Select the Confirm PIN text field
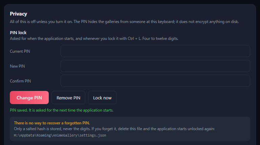 click(x=155, y=81)
